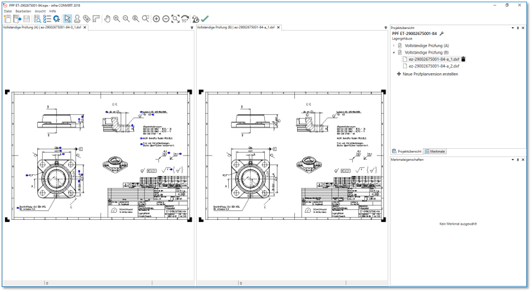Expand Vollständige Prüfung (A) tree node

(x=394, y=46)
